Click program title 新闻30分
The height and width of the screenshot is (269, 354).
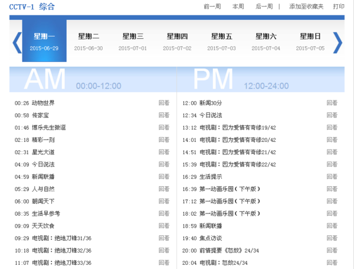coord(211,103)
